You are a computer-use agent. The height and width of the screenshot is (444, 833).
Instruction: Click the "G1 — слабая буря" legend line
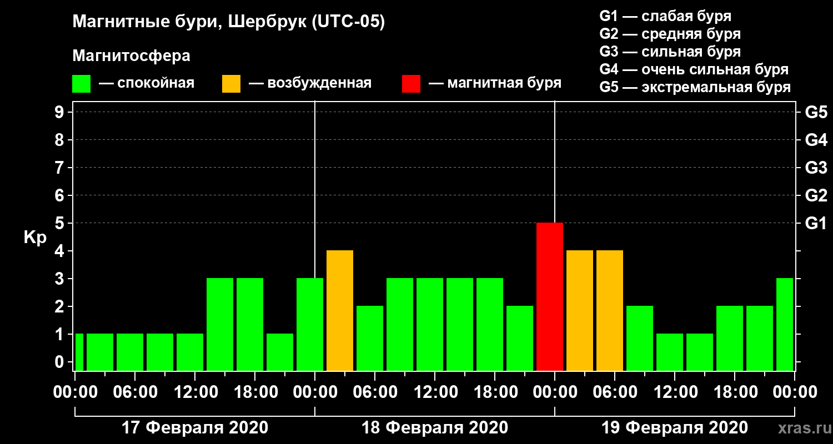coord(665,16)
